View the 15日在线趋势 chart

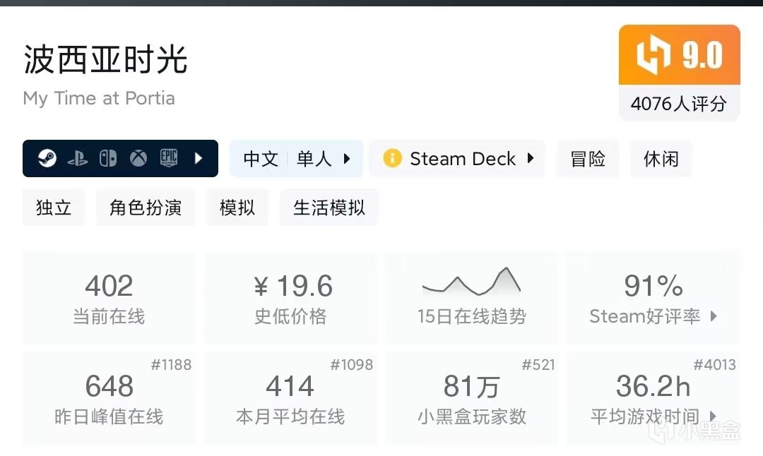pos(471,298)
